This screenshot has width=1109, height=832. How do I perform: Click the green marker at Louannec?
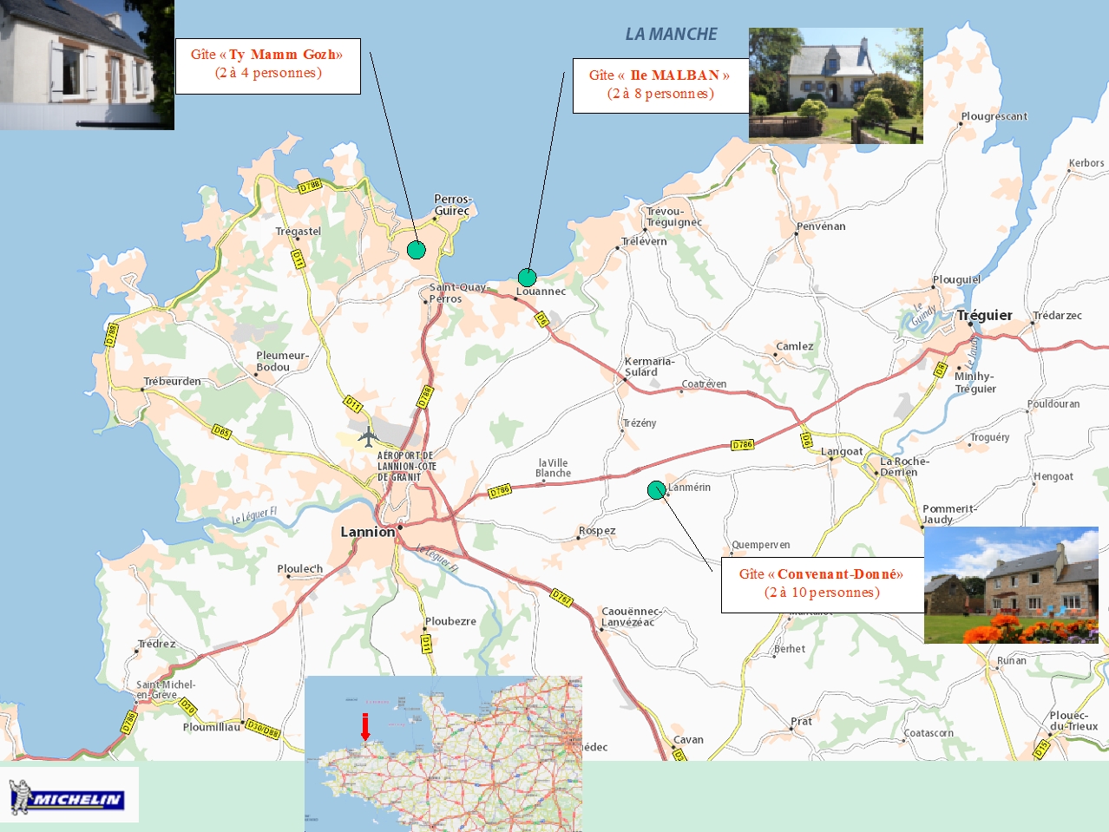click(x=527, y=278)
